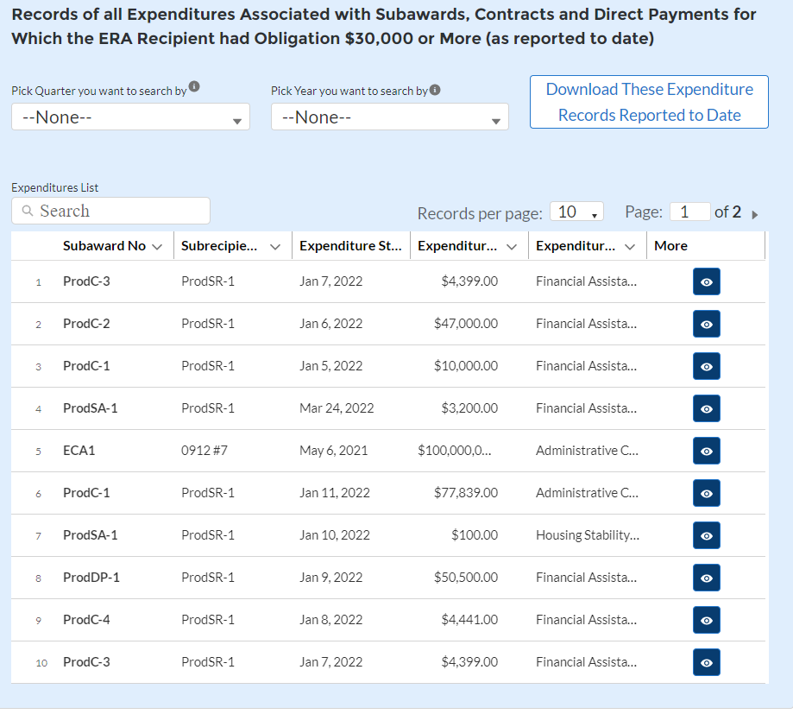
Task: Click info icon beside Pick Year label
Action: click(x=435, y=90)
